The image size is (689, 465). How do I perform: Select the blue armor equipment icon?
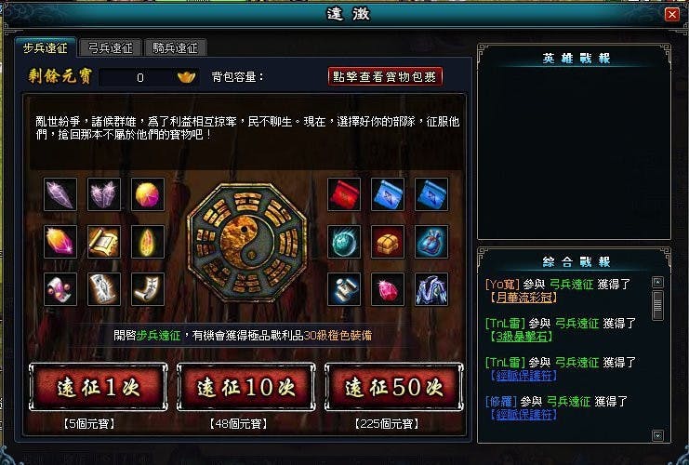point(431,289)
